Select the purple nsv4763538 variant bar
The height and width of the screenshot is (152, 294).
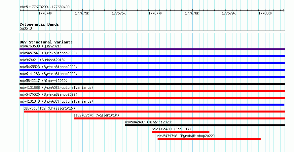point(152,49)
